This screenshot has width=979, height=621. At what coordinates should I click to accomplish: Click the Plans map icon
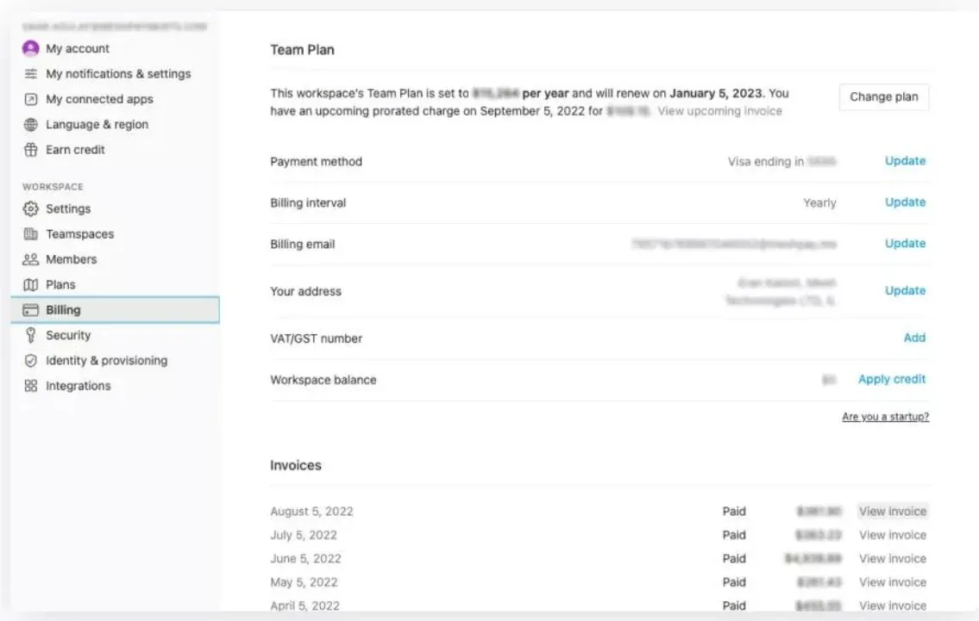(30, 285)
